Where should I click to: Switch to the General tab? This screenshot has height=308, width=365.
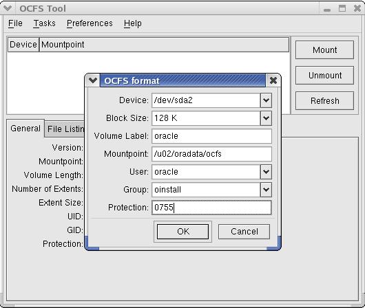25,129
